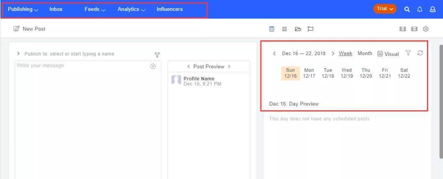Click the first film-strip layout icon
Viewport: 443px width, 179px height.
tap(403, 29)
